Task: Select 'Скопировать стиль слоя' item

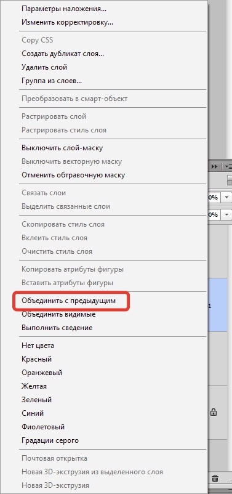Action: tap(63, 224)
